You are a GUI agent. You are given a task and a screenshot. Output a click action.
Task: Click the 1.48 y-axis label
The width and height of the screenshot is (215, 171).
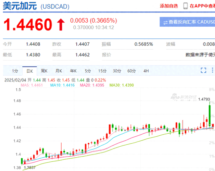coord(17,101)
